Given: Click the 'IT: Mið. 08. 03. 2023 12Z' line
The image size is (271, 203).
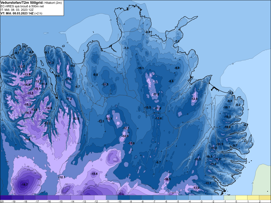Looking at the screenshot, I should [x=17, y=10].
